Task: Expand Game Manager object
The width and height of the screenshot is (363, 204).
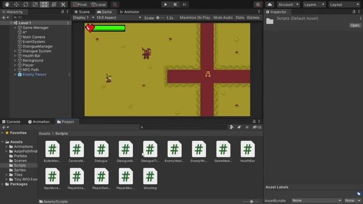Action: [15, 28]
